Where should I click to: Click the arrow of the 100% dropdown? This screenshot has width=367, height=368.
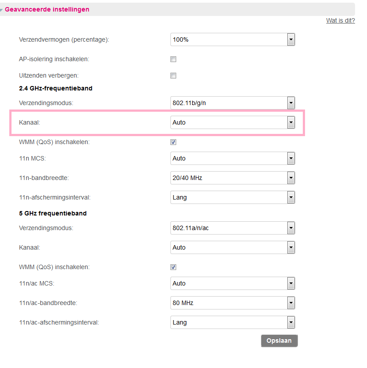click(291, 39)
